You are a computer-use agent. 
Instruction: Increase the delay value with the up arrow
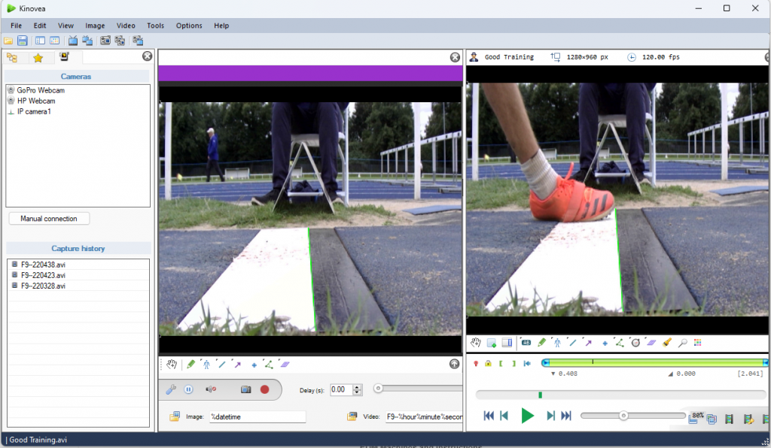tap(357, 386)
